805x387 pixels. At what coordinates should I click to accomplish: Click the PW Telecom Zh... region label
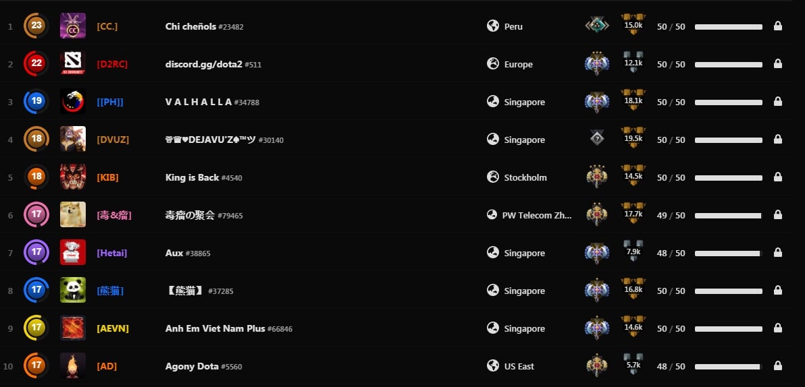coord(536,215)
